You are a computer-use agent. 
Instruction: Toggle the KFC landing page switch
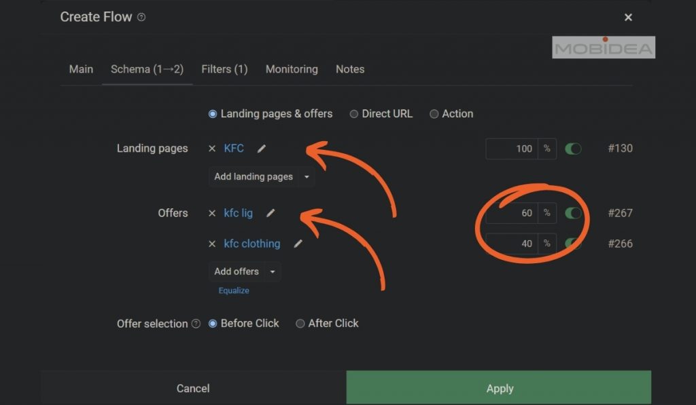point(573,149)
